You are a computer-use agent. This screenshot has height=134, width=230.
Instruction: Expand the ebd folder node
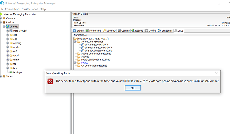tap(7, 39)
